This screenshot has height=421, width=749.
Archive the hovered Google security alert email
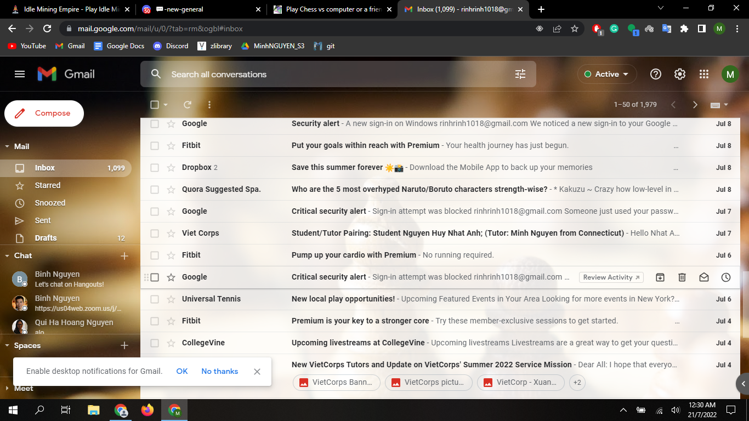[660, 277]
